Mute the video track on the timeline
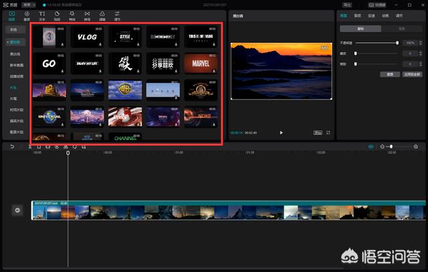 point(18,211)
